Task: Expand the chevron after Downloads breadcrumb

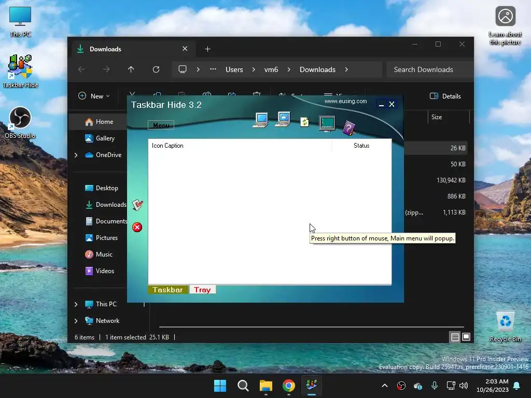Action: [346, 69]
